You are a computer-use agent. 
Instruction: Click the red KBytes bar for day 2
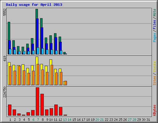point(14,113)
